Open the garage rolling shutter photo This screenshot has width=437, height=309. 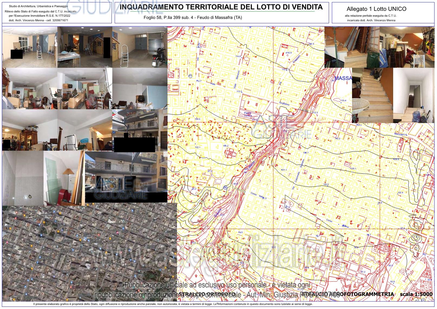click(140, 47)
